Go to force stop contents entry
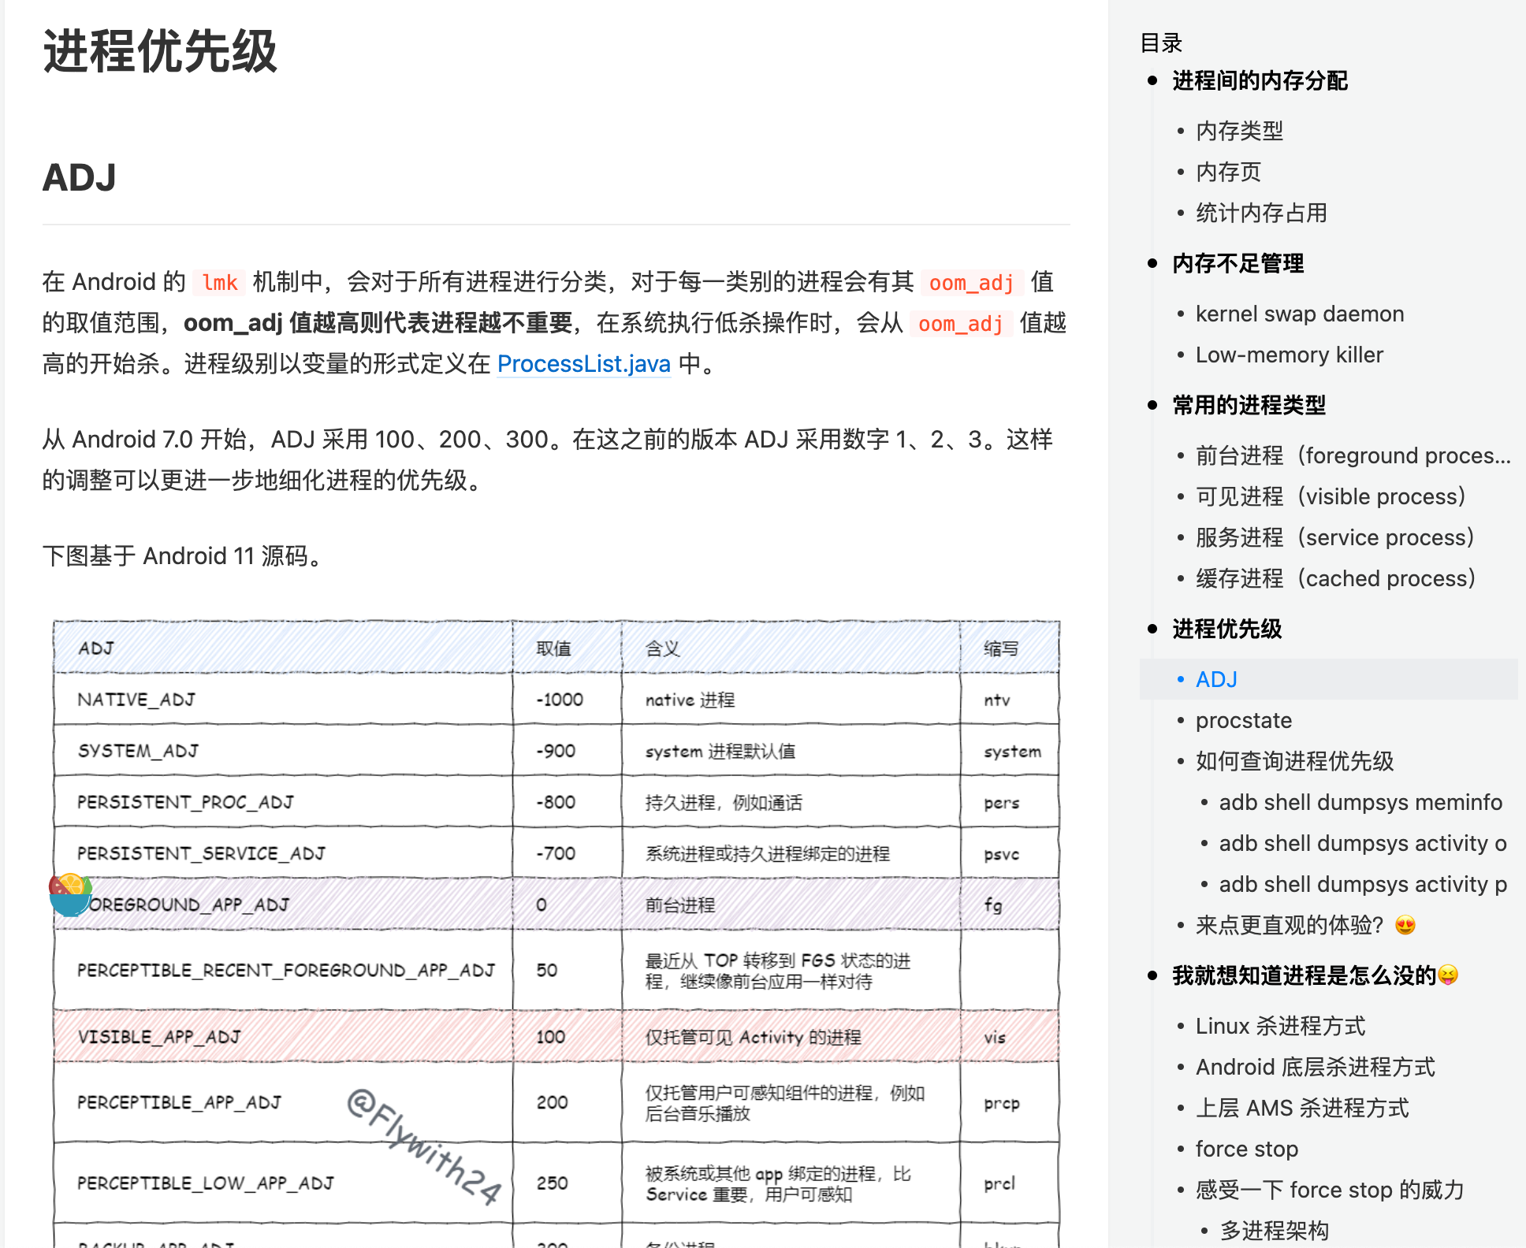Viewport: 1526px width, 1248px height. pyautogui.click(x=1246, y=1149)
